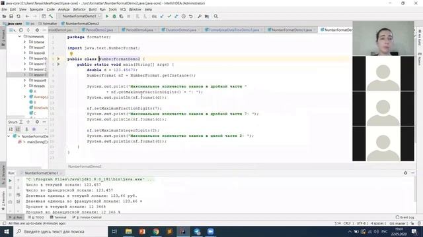Screen dimensions: 423x237
Task: Open Chrome from the Windows taskbar
Action: pyautogui.click(x=156, y=231)
